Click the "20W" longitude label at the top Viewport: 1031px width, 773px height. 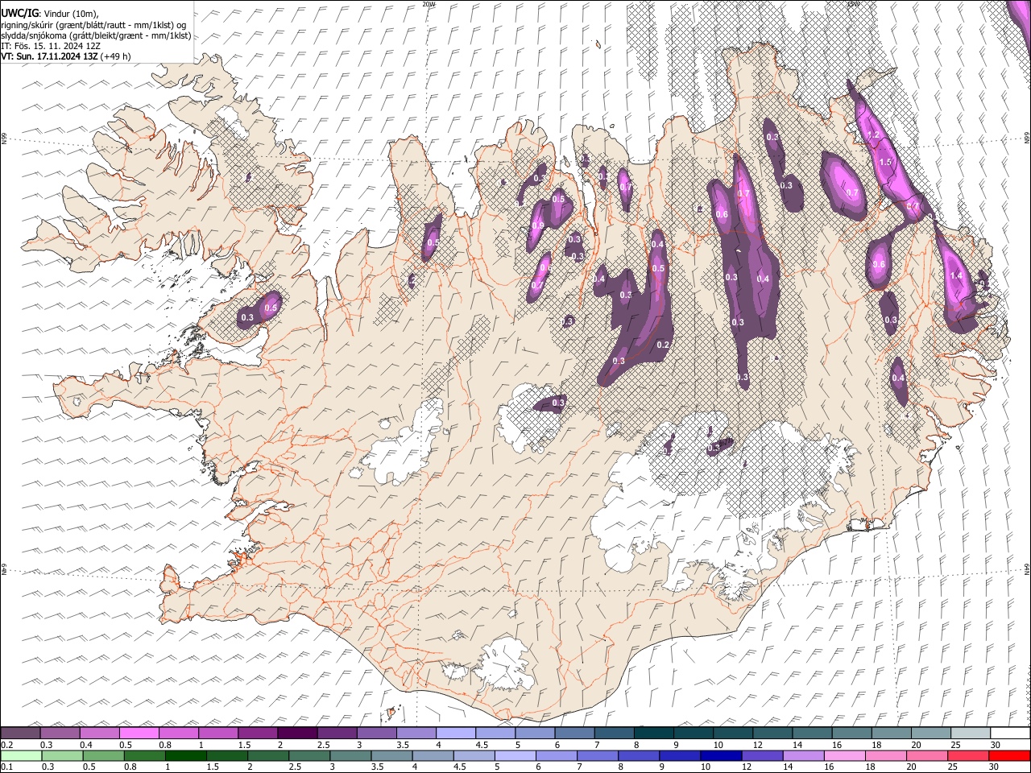coord(429,4)
